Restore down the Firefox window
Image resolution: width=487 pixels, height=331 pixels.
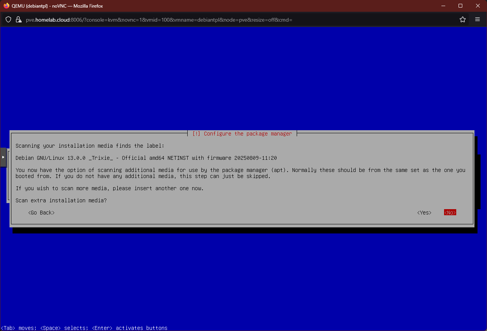pyautogui.click(x=460, y=6)
